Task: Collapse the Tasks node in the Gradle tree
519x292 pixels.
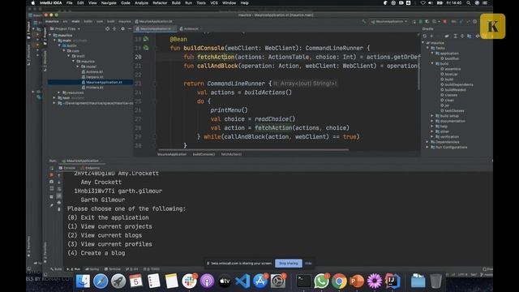Action: 427,48
